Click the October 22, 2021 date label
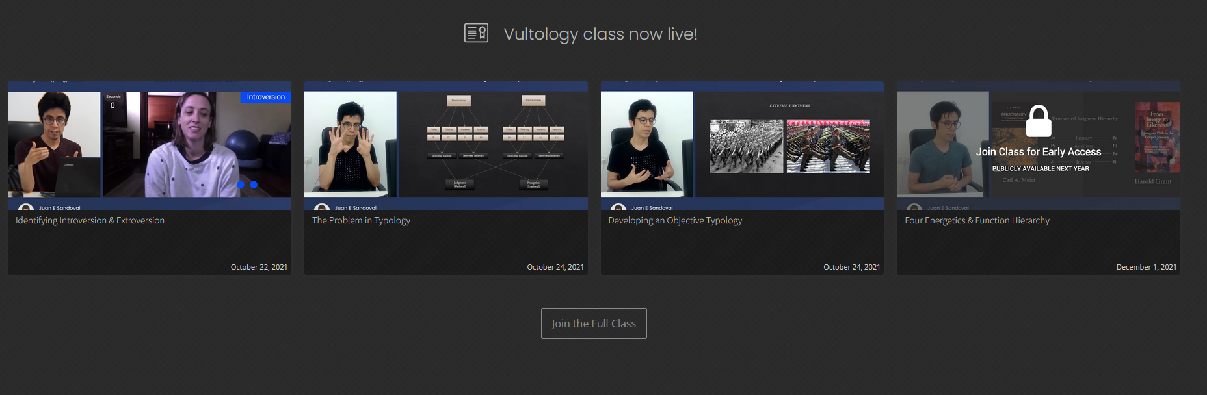Viewport: 1207px width, 395px height. [259, 267]
